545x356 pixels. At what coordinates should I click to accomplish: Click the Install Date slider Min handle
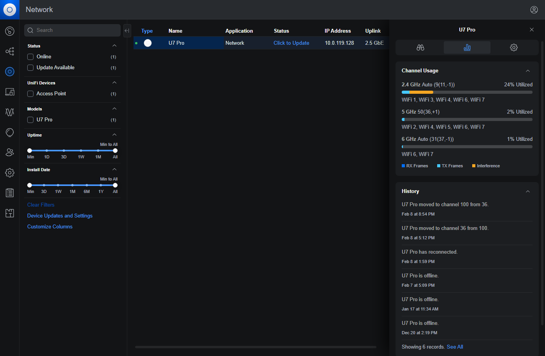[x=30, y=185]
